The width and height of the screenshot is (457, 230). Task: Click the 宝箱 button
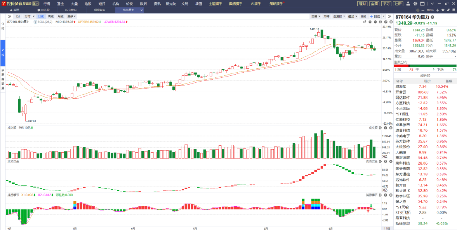pos(374,4)
